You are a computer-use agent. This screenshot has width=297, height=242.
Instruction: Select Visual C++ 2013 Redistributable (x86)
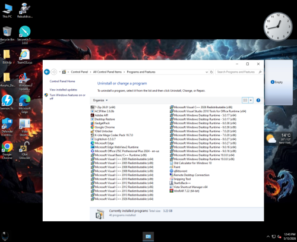tap(122, 195)
